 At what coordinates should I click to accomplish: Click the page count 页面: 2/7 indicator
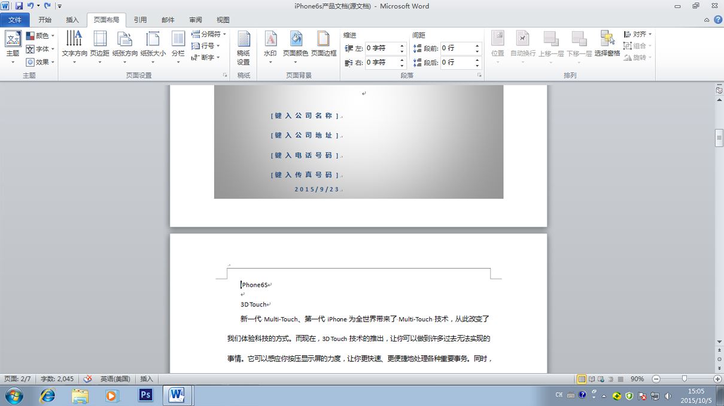[x=18, y=379]
